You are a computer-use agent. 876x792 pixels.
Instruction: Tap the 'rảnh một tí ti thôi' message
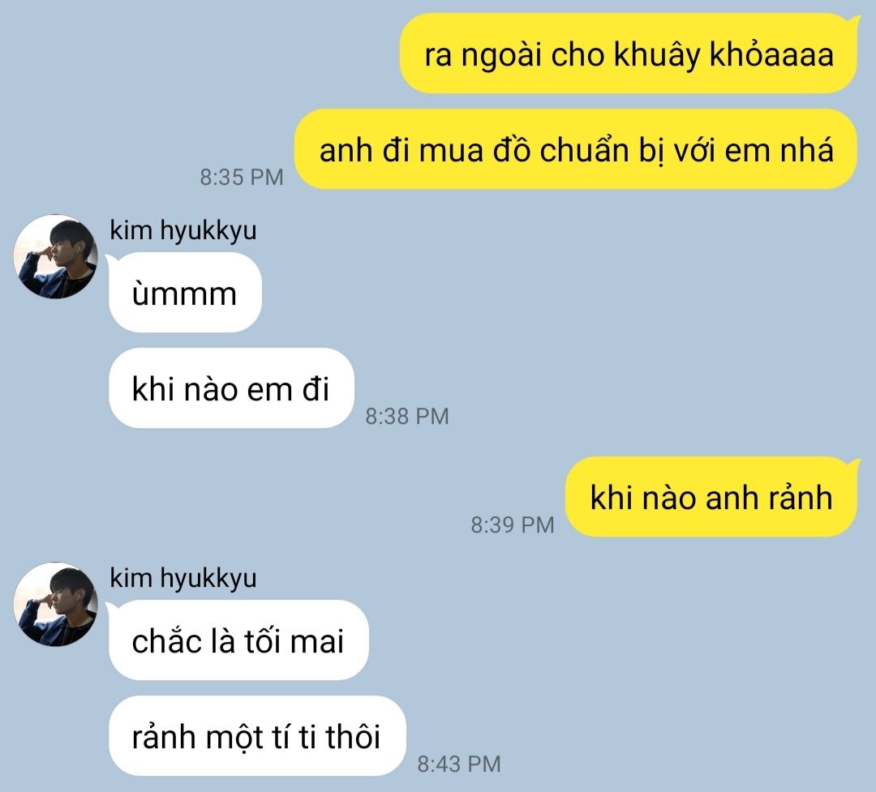tap(257, 735)
